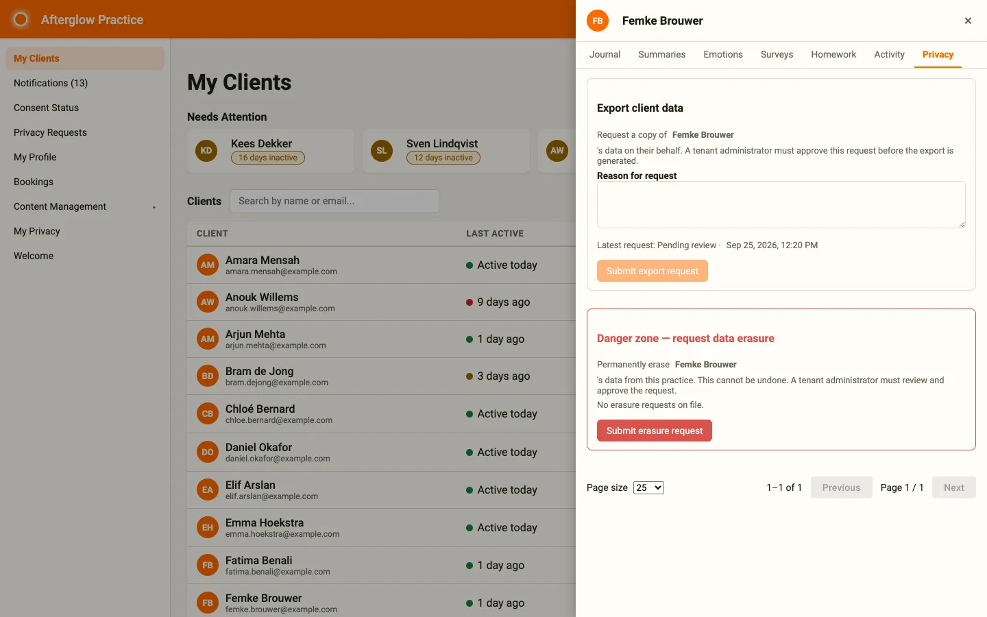Click Amara Mensah's AM avatar

pyautogui.click(x=208, y=265)
